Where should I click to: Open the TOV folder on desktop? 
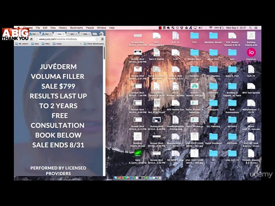click(194, 36)
